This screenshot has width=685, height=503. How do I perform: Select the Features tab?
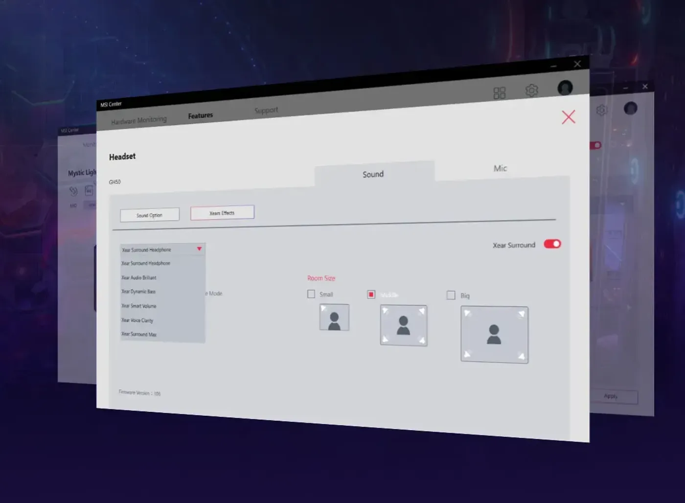(x=201, y=115)
